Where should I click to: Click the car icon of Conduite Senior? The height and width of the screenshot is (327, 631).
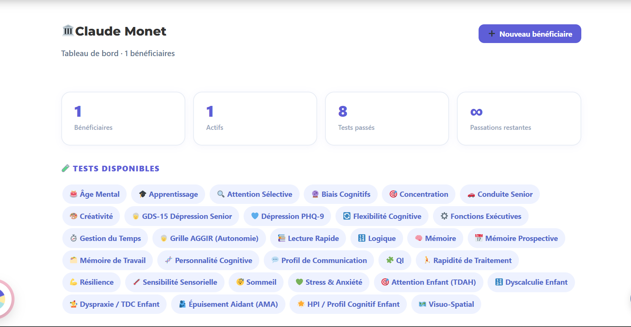(x=471, y=195)
